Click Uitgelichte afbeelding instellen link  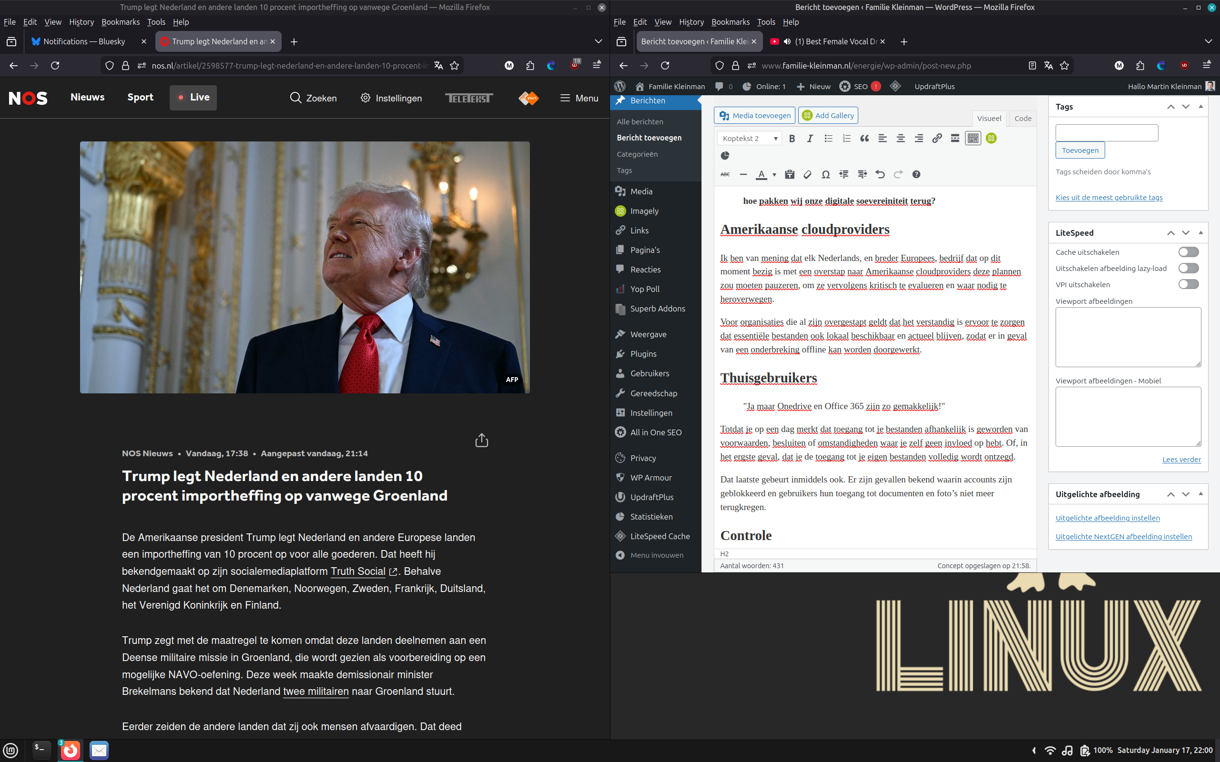(1108, 518)
